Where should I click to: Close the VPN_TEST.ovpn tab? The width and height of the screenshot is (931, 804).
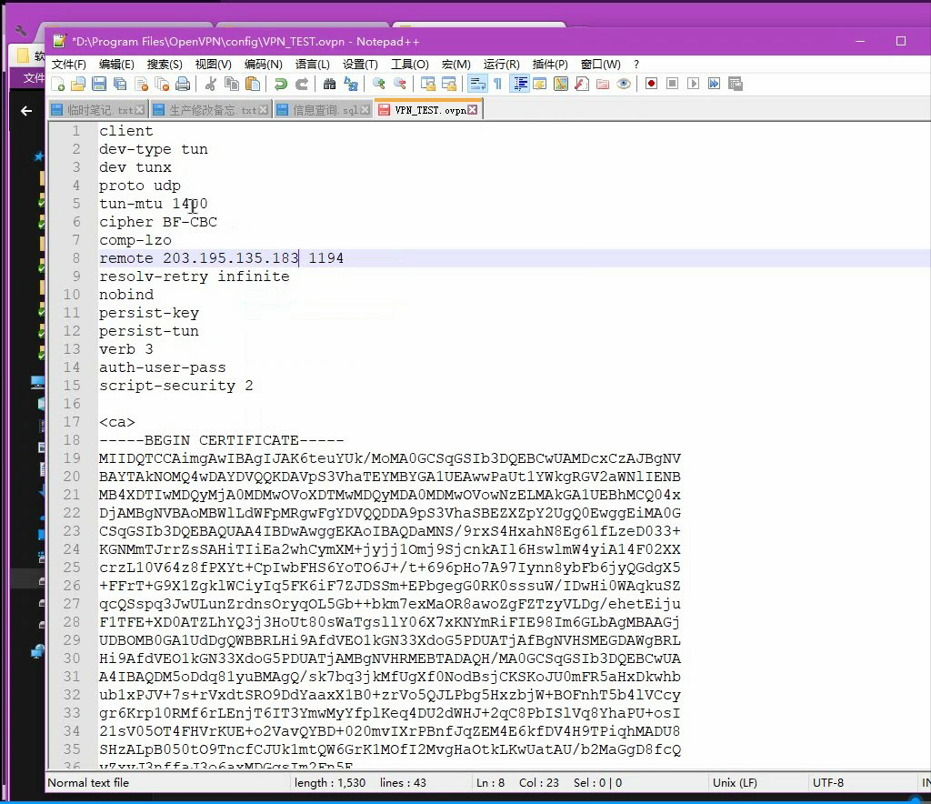click(474, 110)
